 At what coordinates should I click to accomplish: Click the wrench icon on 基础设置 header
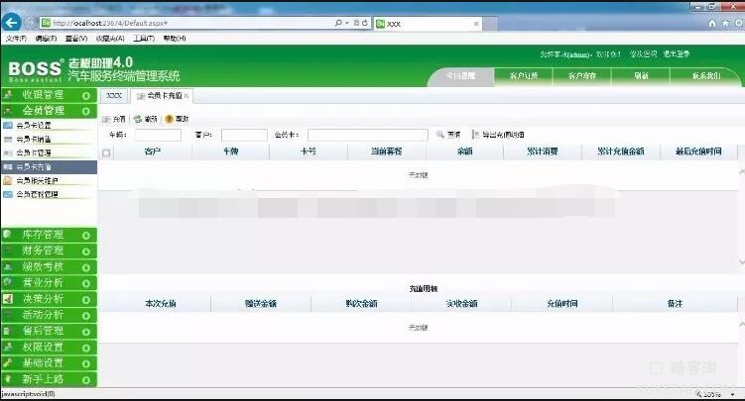[8, 363]
